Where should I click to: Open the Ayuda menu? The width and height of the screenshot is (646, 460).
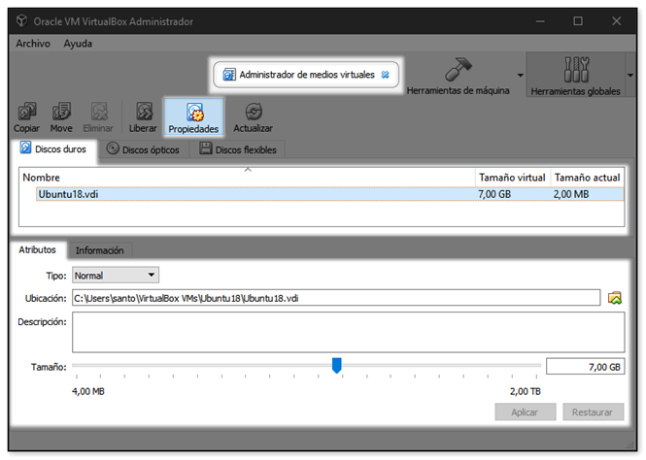point(78,44)
